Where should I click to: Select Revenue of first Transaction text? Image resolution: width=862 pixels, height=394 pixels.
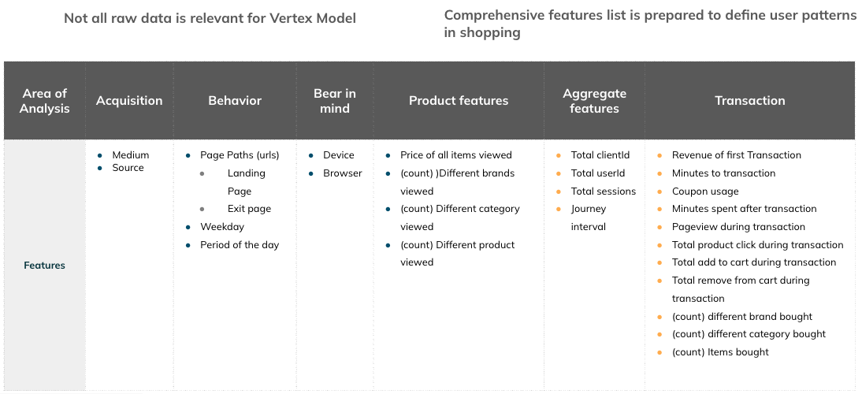click(x=736, y=155)
